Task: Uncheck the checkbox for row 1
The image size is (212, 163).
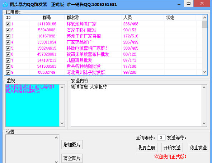Action: 8,24
